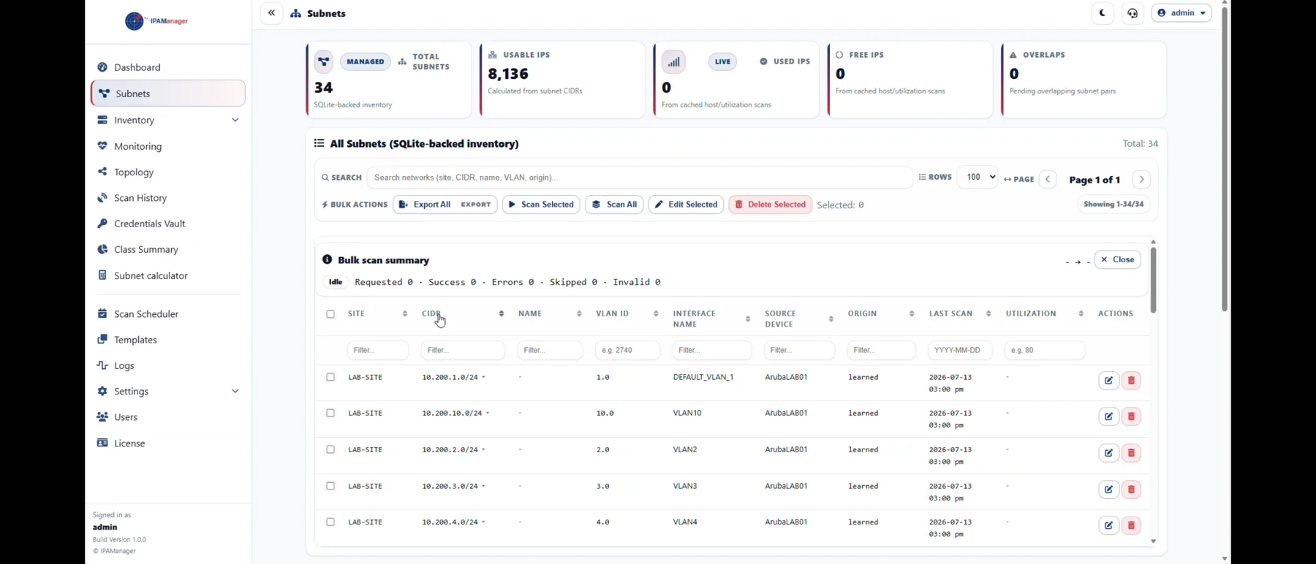Toggle dark mode moon icon

click(x=1102, y=13)
